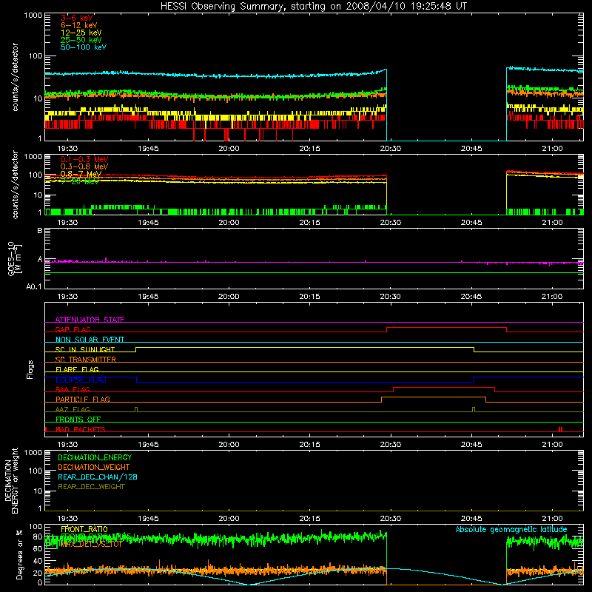Select the FLARE_FLAG label
Image resolution: width=592 pixels, height=592 pixels.
click(77, 369)
